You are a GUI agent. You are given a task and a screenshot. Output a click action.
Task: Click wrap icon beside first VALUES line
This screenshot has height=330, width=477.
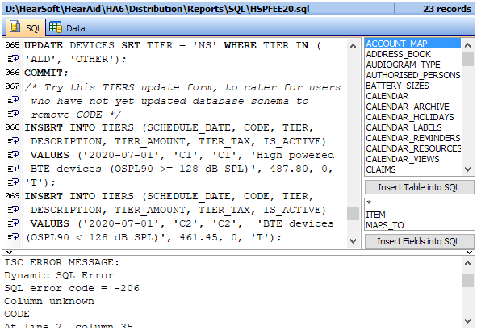click(13, 154)
